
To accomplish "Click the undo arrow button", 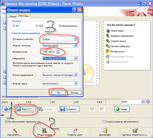I will tap(92, 109).
